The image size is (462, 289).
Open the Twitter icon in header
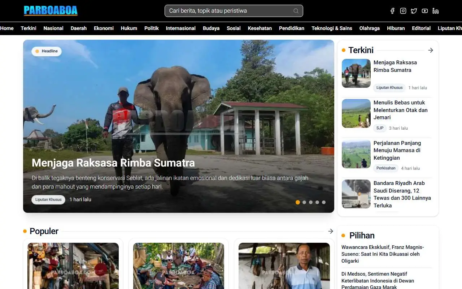tap(414, 11)
